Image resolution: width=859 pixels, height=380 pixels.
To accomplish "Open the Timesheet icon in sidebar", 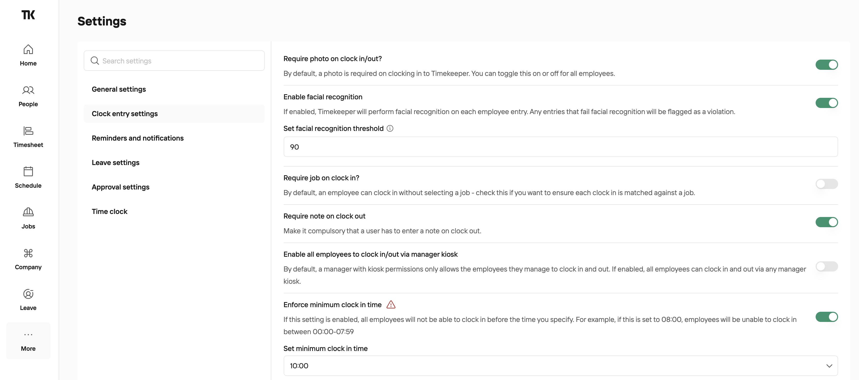I will pyautogui.click(x=28, y=131).
